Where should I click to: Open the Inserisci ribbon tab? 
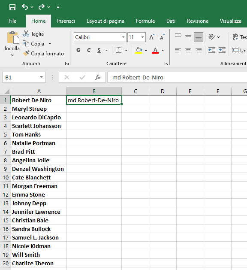coord(66,21)
